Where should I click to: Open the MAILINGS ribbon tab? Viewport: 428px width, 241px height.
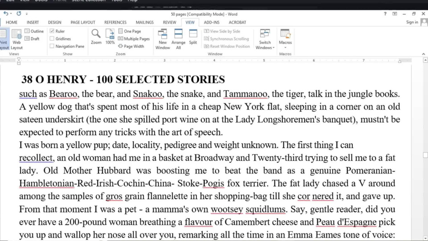tap(145, 22)
